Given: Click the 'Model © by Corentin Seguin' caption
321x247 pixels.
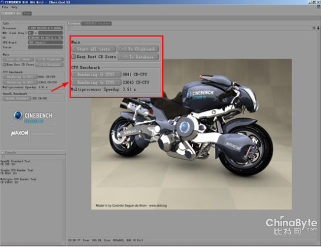Looking at the screenshot, I should (x=131, y=206).
